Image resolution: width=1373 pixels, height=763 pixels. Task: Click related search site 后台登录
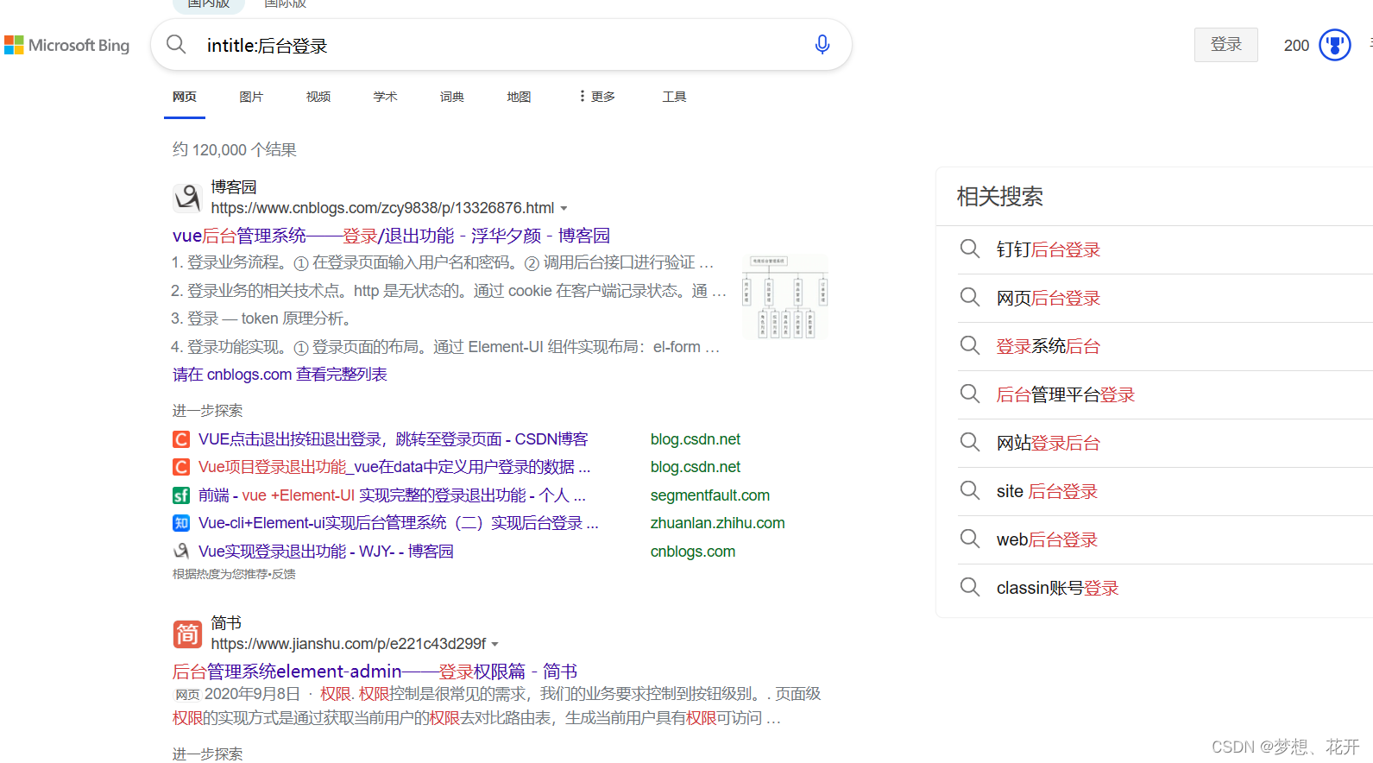(1047, 491)
